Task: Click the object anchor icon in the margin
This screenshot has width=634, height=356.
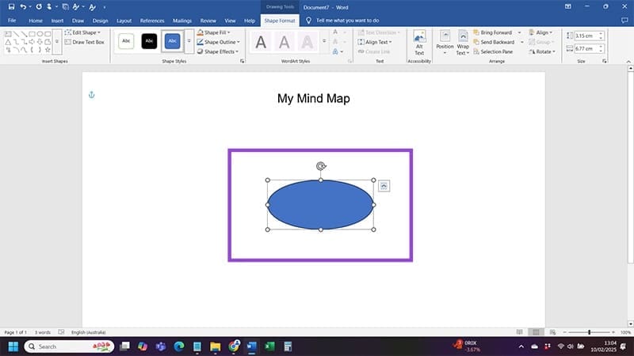Action: (90, 95)
